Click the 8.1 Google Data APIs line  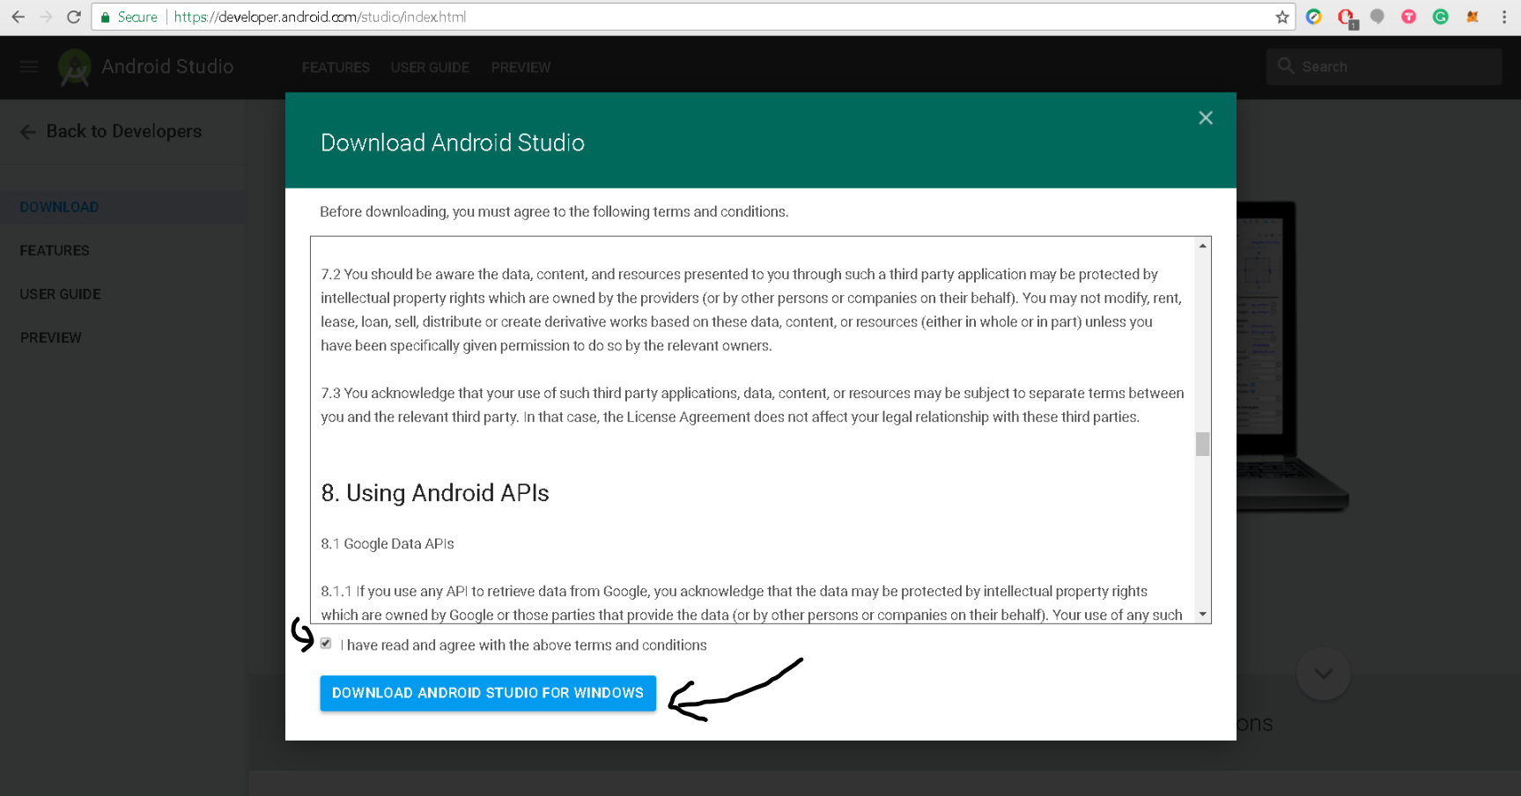pyautogui.click(x=388, y=544)
